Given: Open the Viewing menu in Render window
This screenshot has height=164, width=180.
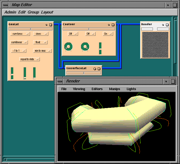Looking at the screenshot, I should tap(79, 89).
